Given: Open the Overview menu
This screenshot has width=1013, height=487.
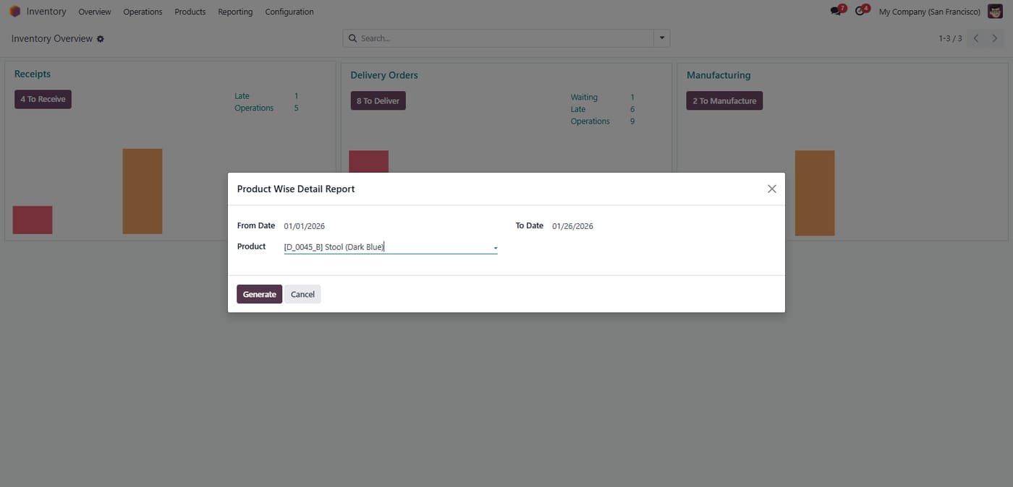Looking at the screenshot, I should click(95, 12).
